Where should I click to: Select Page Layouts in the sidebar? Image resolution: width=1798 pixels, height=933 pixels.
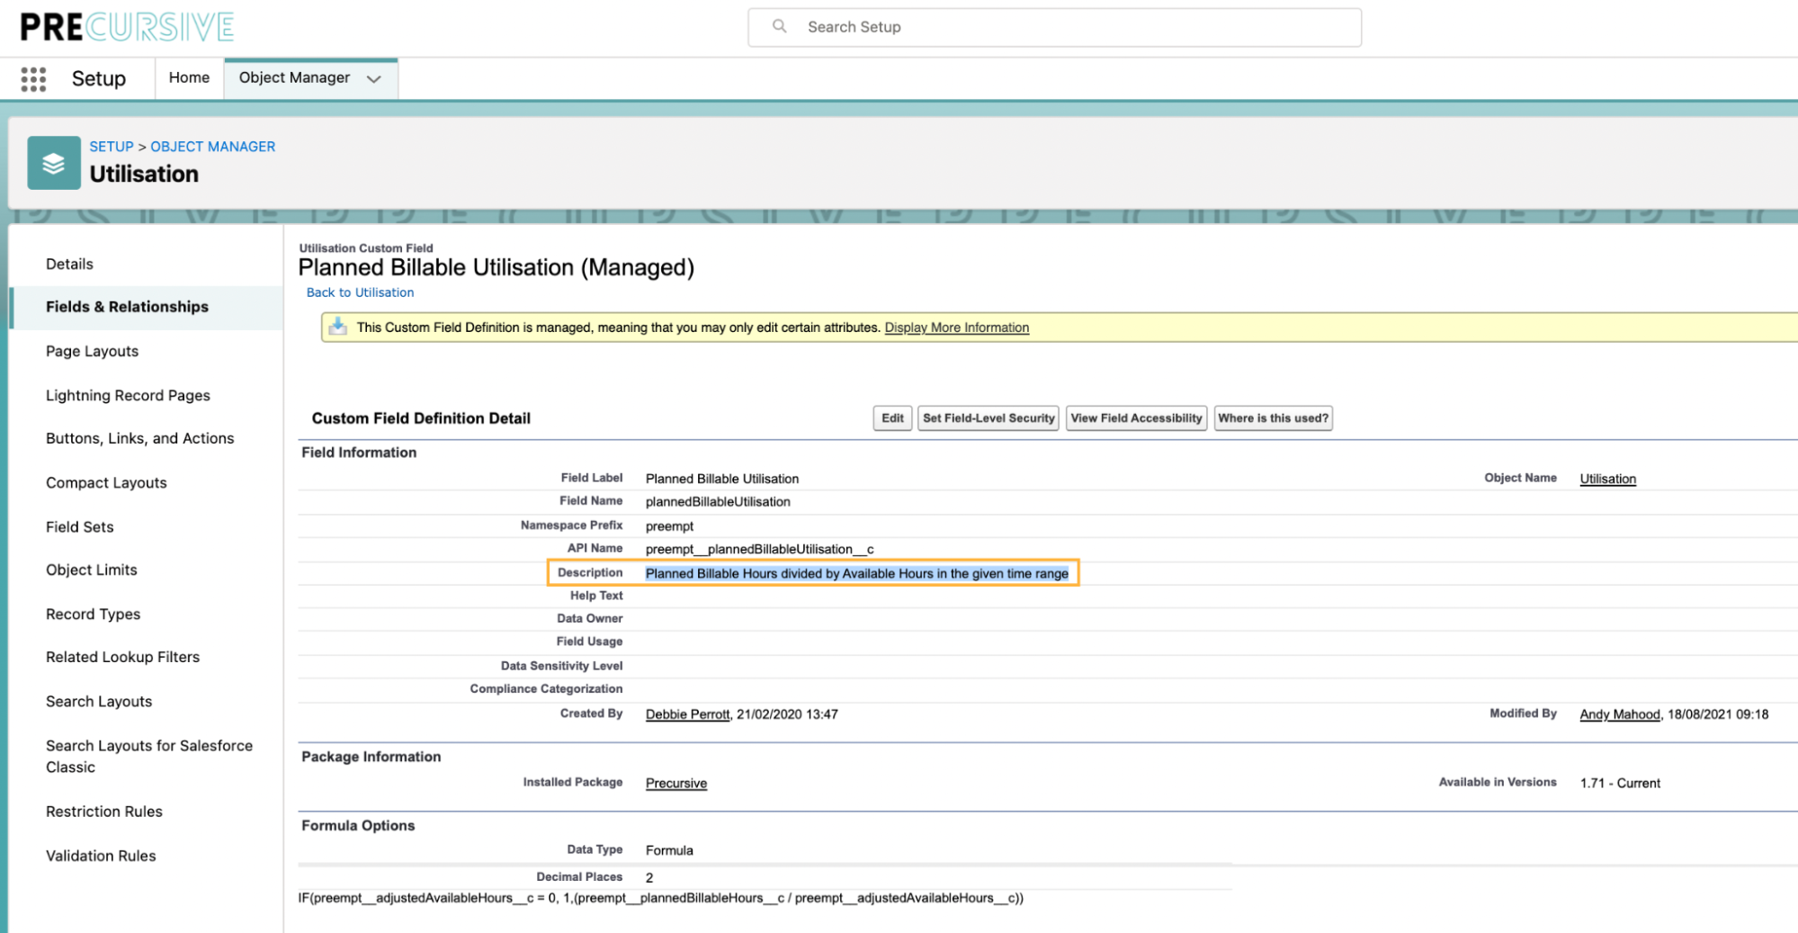pos(92,351)
